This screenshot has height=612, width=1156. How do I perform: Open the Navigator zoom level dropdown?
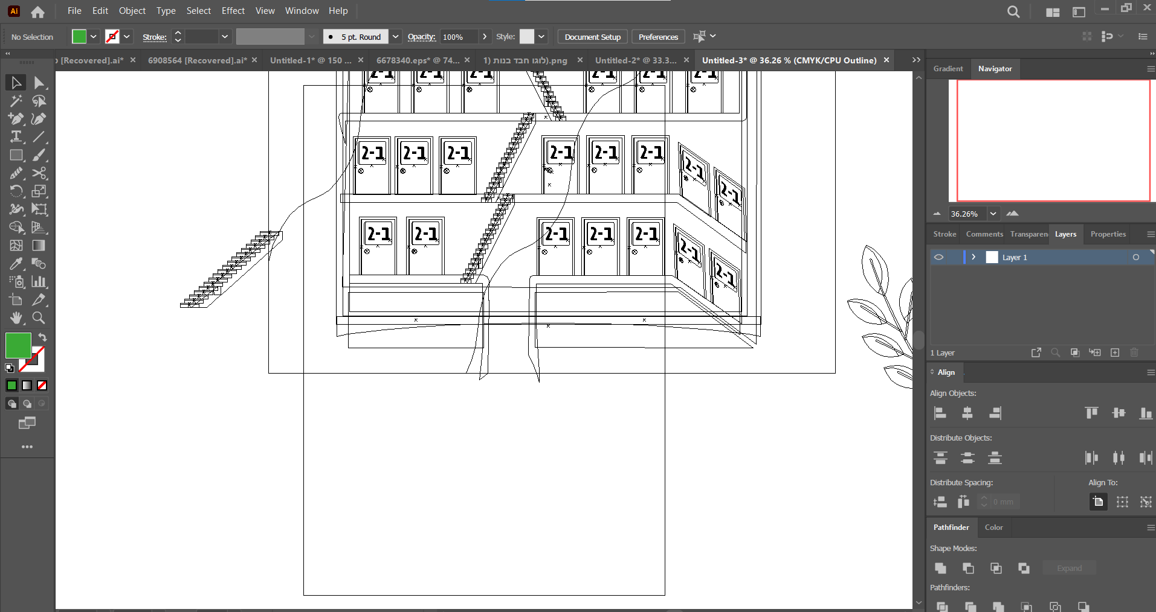click(993, 214)
